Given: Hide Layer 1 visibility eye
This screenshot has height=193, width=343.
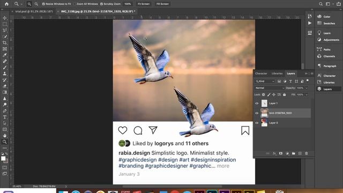Looking at the screenshot, I should tap(257, 103).
